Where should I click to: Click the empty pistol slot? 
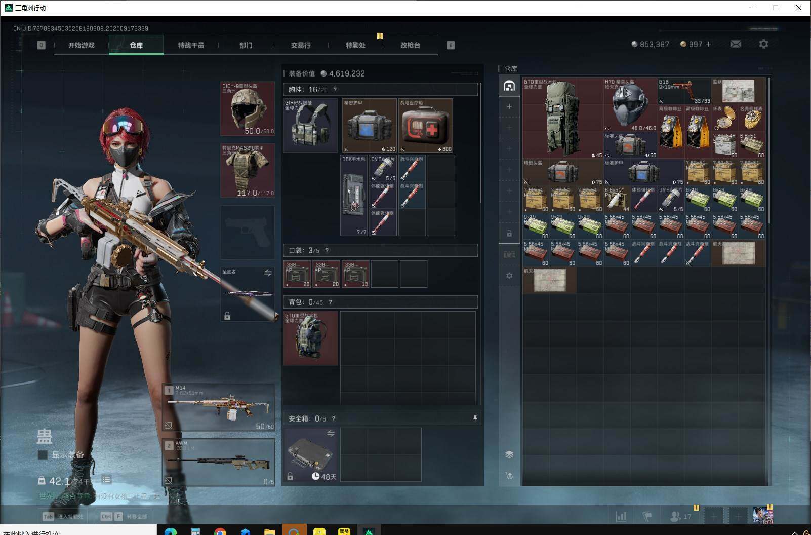point(248,233)
